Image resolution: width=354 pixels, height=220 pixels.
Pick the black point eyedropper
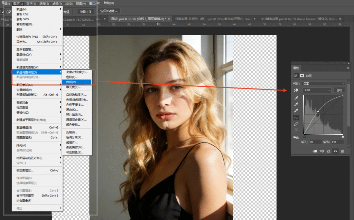click(x=296, y=98)
